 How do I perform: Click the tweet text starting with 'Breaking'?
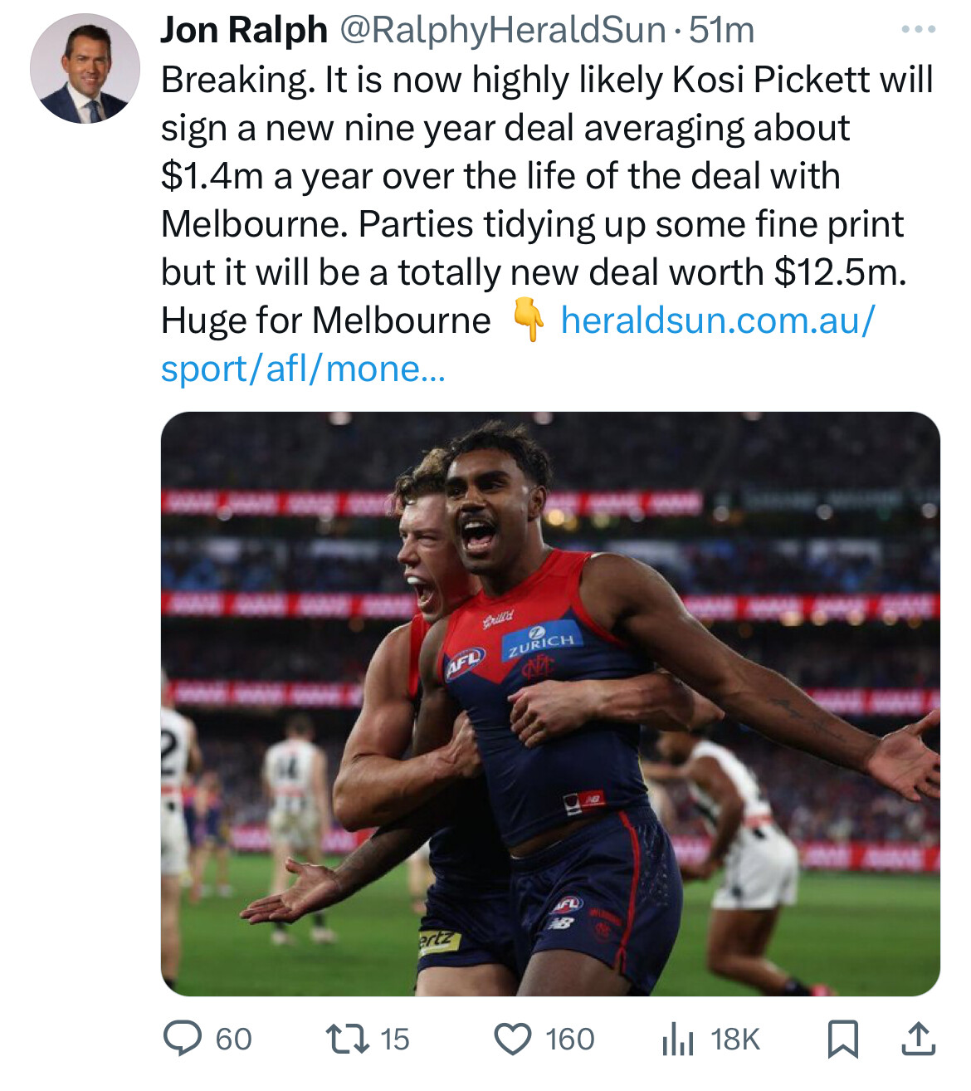pyautogui.click(x=531, y=176)
